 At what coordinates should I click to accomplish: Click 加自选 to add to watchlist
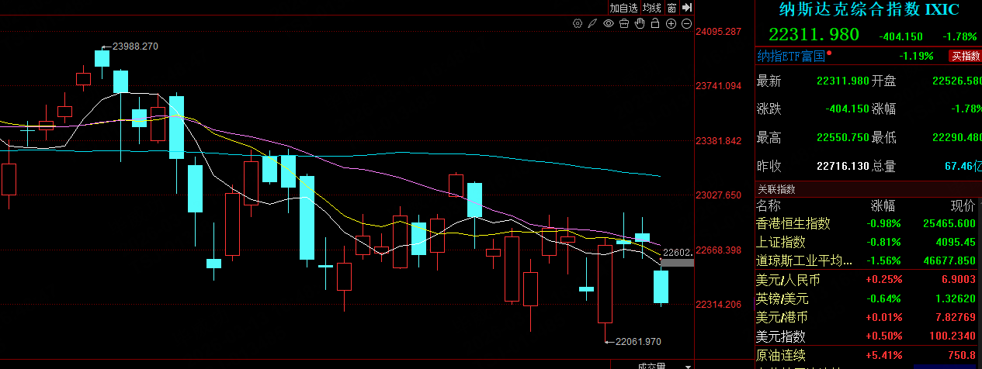pyautogui.click(x=623, y=8)
